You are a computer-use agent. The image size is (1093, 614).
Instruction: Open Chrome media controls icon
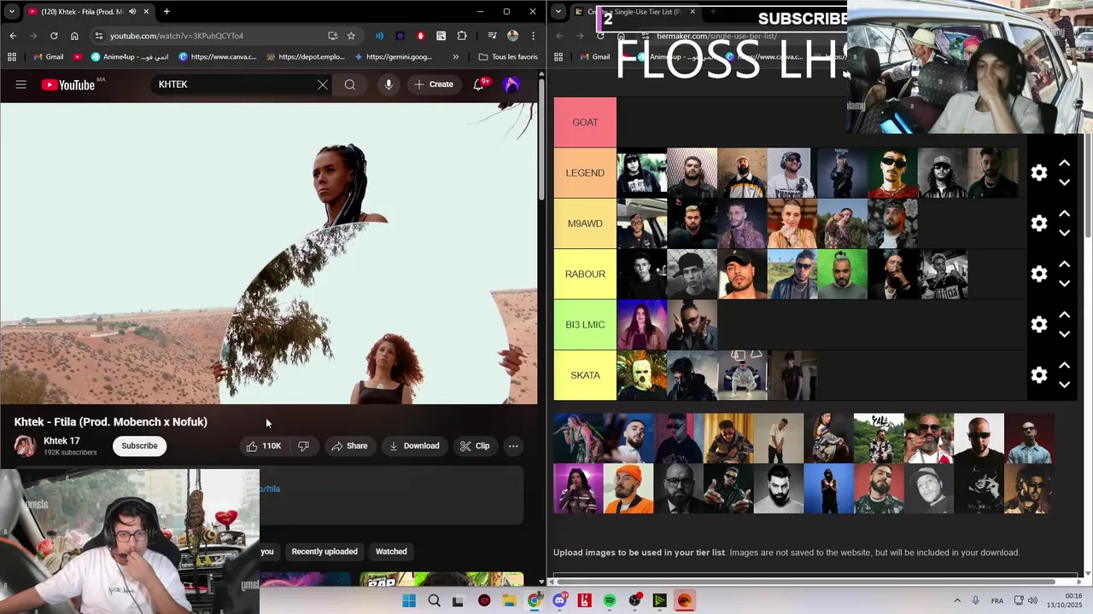pyautogui.click(x=492, y=36)
